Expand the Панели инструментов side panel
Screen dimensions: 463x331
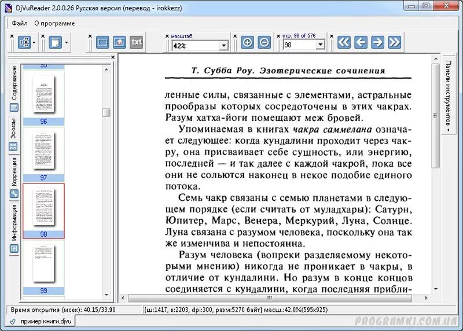448,95
